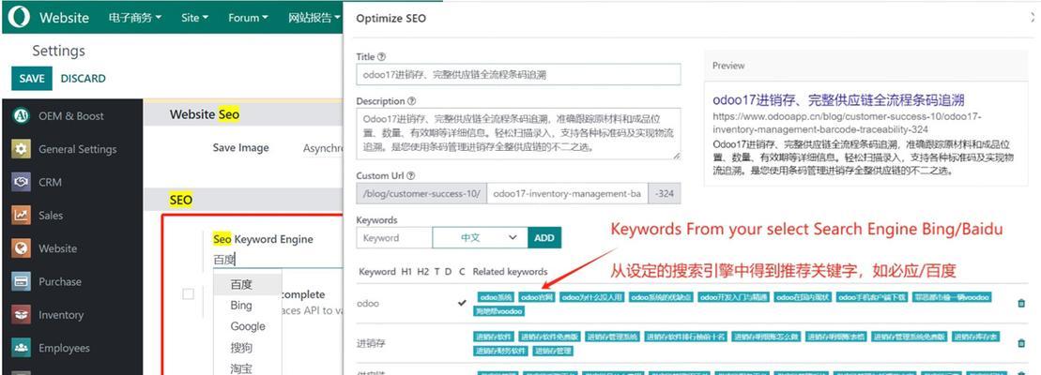Tick the checkbox beside the autocomplete setting
This screenshot has height=375, width=1041.
[x=188, y=293]
